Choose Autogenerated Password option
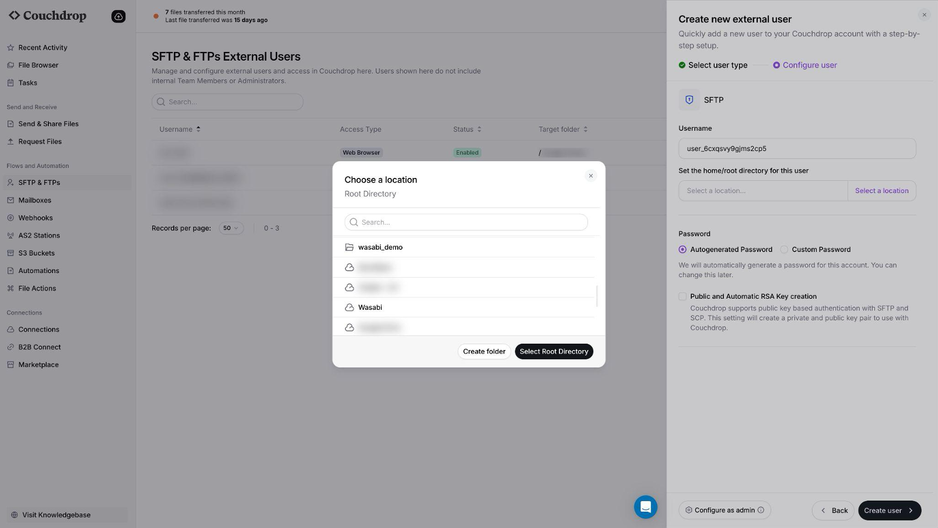The image size is (938, 528). coord(682,250)
